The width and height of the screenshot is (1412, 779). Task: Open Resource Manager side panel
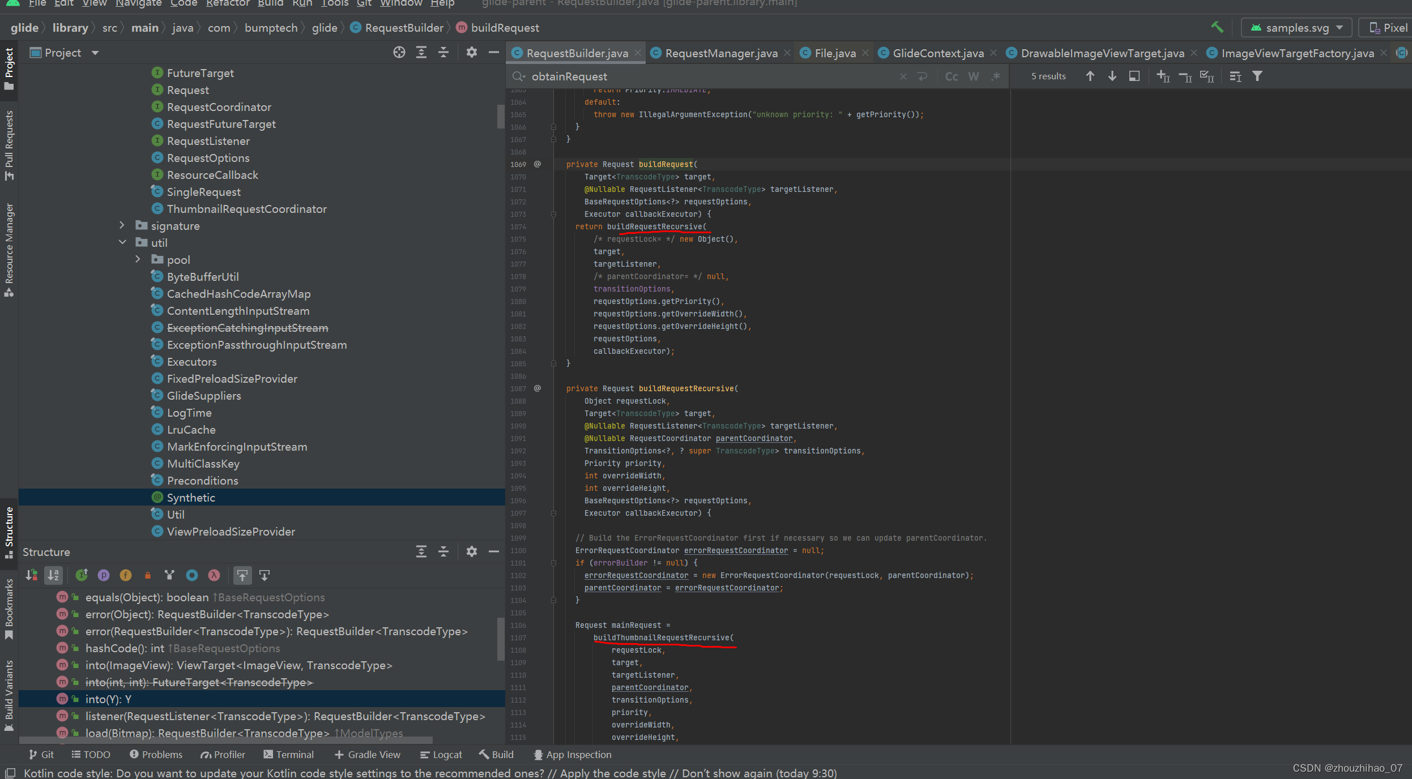(x=9, y=249)
